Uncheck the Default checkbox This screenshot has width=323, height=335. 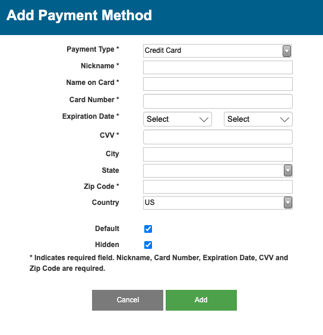click(x=148, y=229)
